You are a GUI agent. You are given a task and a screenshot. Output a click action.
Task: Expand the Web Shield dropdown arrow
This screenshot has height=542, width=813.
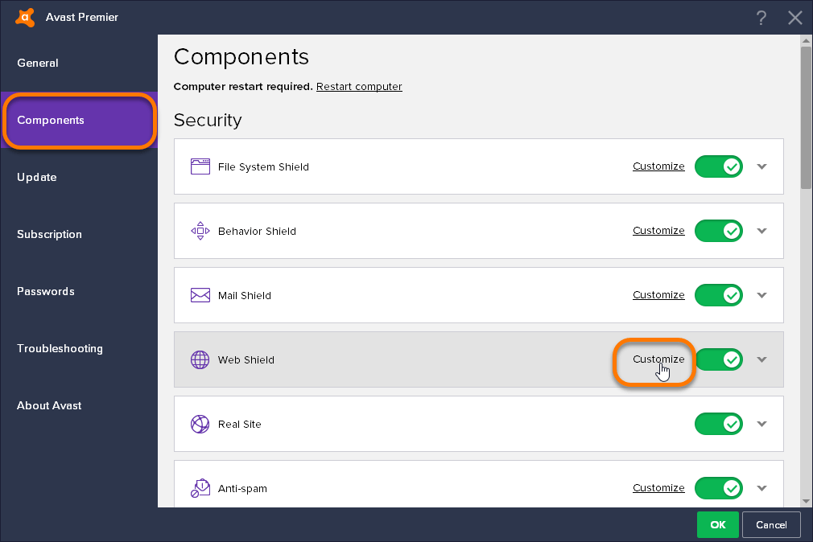coord(761,359)
